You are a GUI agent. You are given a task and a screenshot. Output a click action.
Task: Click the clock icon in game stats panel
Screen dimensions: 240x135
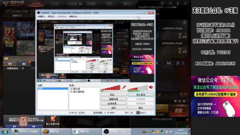pyautogui.click(x=184, y=23)
